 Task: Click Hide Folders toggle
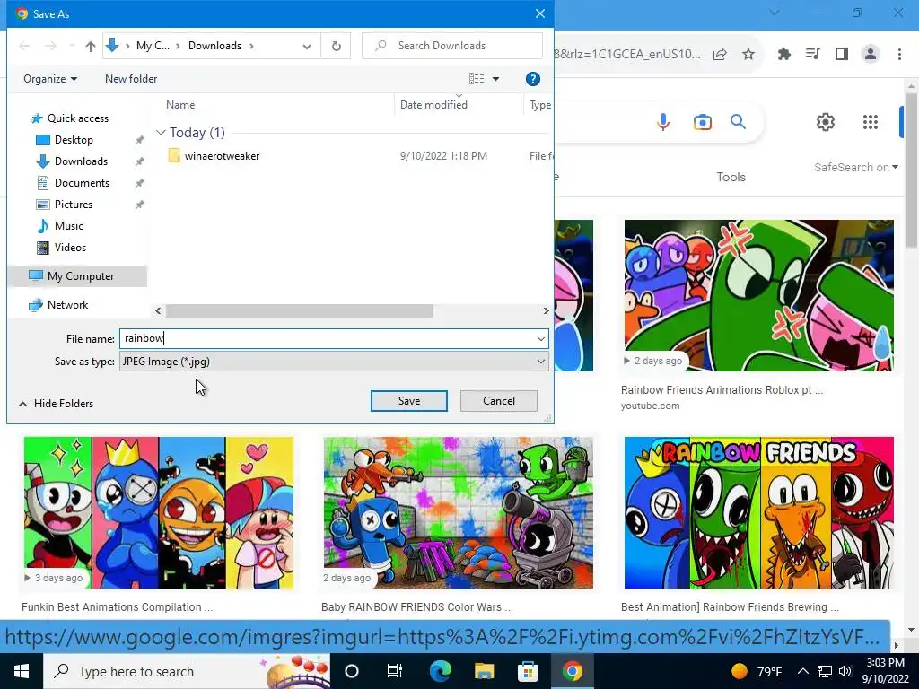click(x=57, y=404)
